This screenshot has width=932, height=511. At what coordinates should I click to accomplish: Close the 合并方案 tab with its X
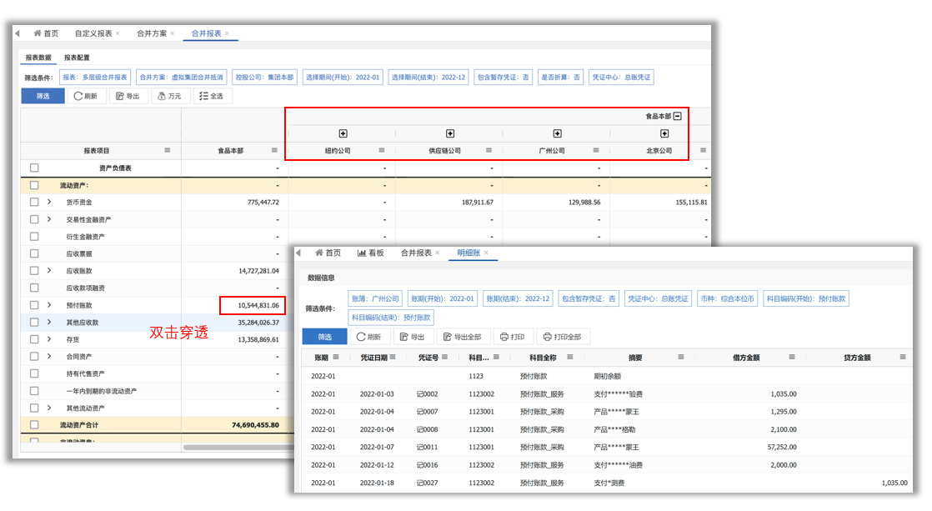coord(173,33)
